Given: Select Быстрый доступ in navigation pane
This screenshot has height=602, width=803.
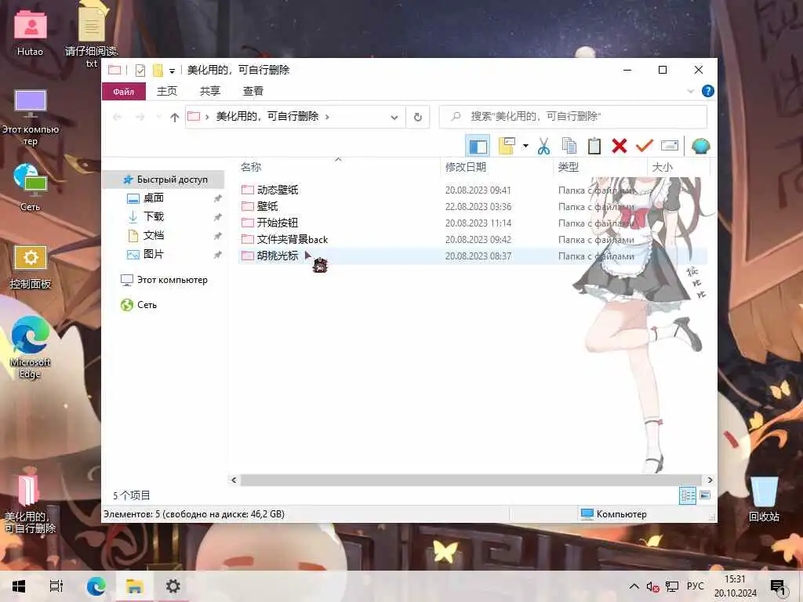Looking at the screenshot, I should tap(172, 180).
